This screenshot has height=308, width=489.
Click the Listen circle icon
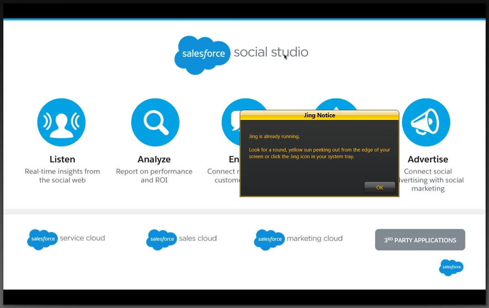(61, 122)
